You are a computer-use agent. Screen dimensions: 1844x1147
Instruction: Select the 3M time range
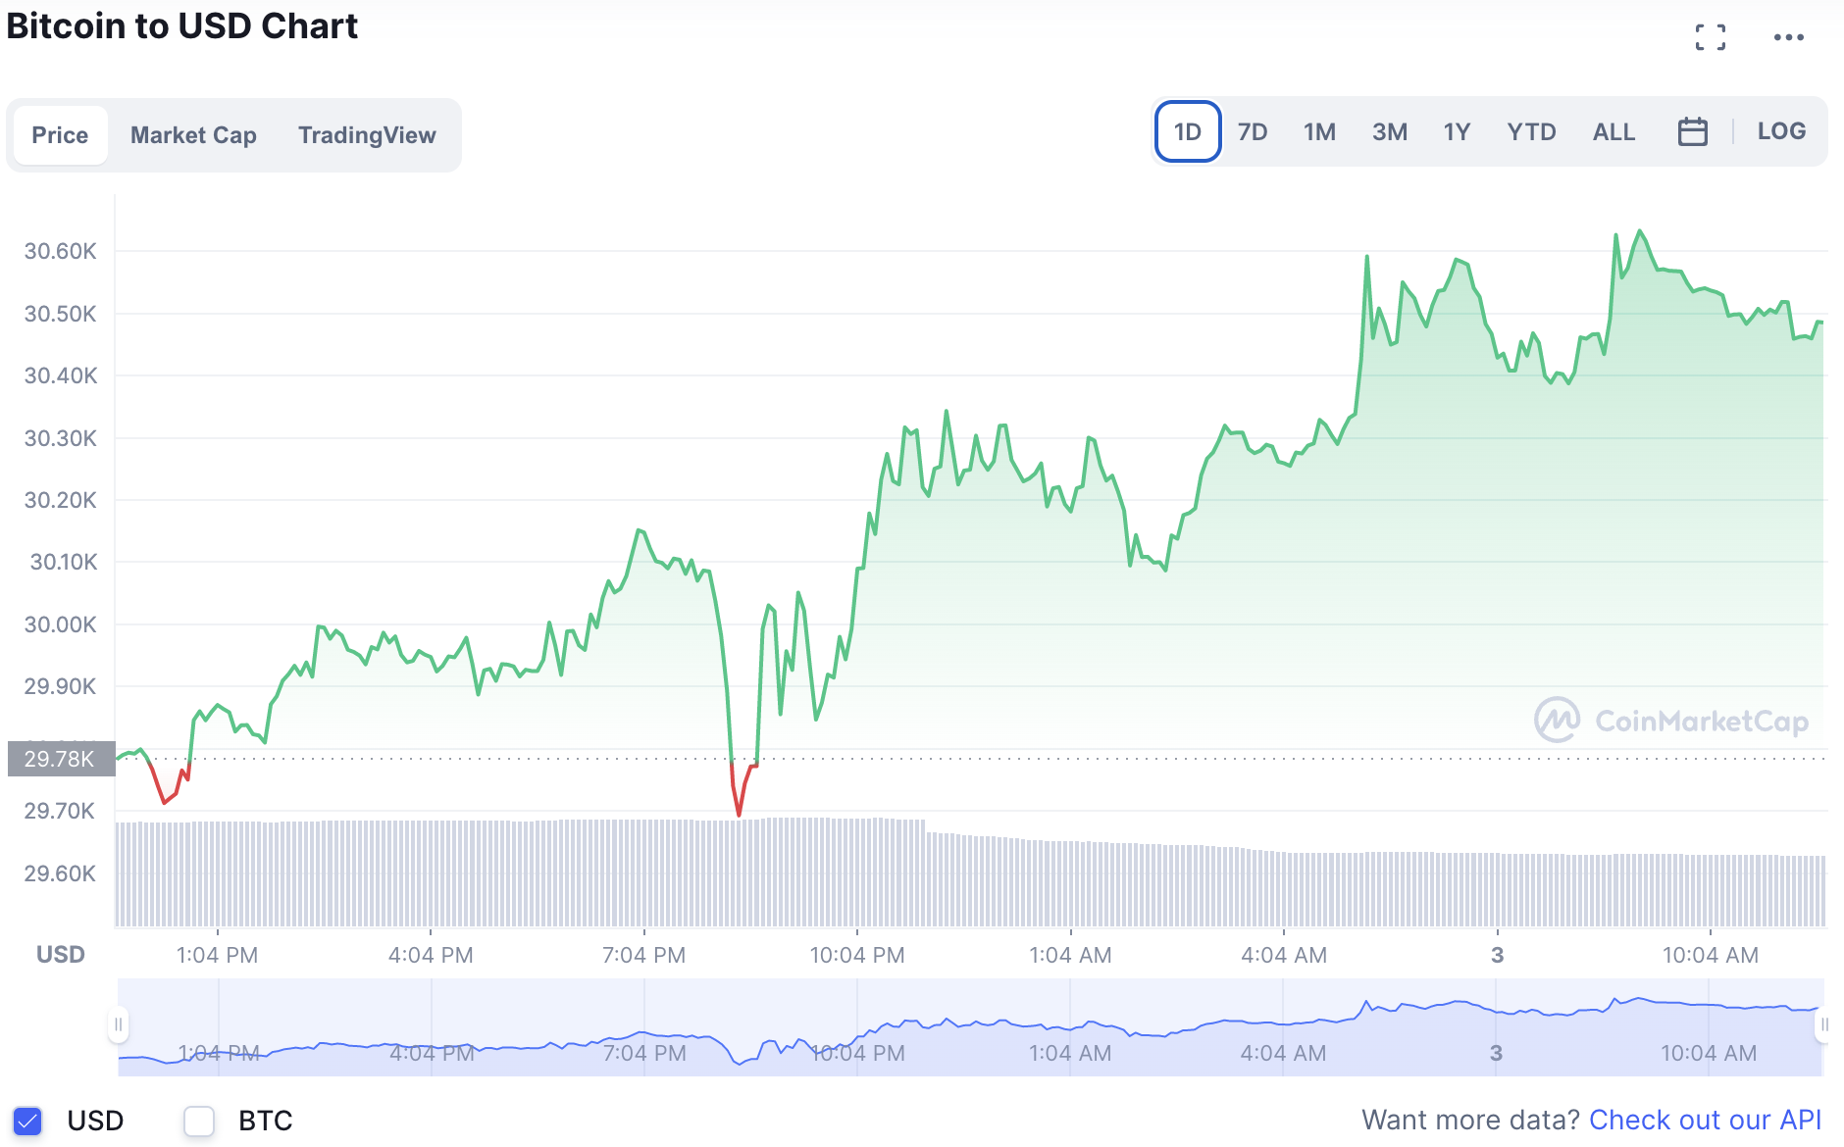point(1390,131)
